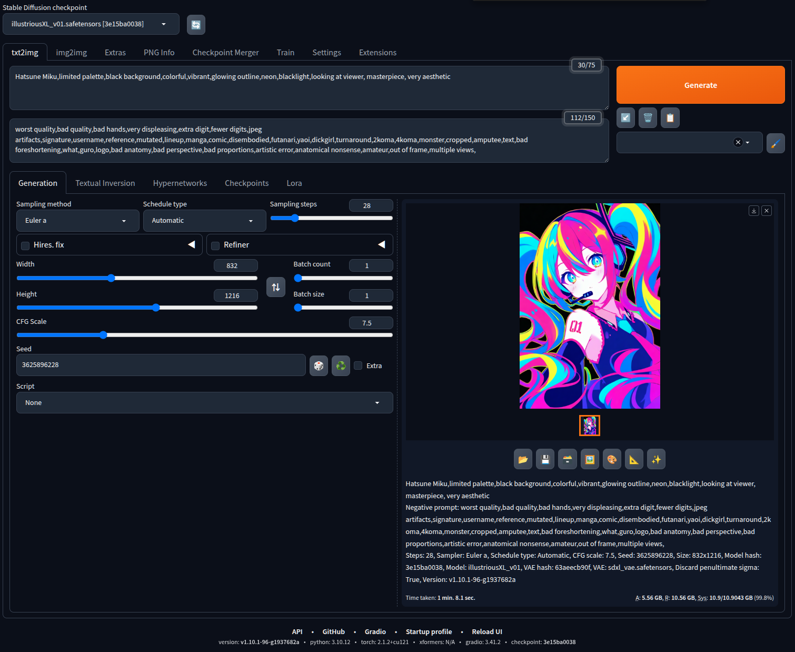
Task: Switch to the Train tab
Action: 286,53
